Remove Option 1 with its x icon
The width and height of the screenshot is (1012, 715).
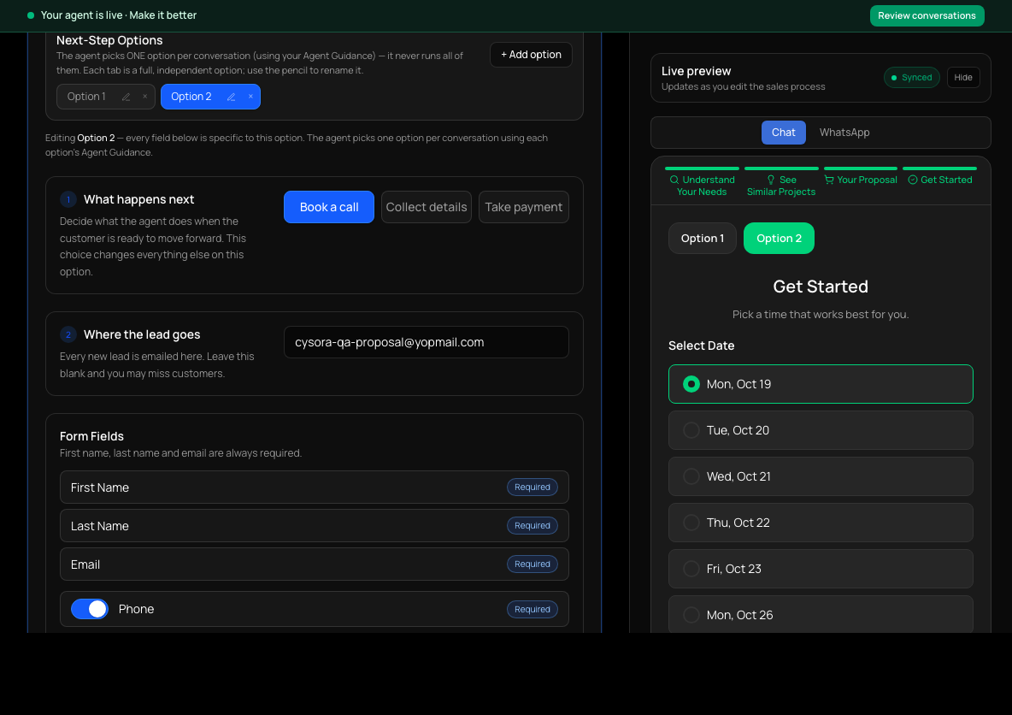tap(144, 97)
